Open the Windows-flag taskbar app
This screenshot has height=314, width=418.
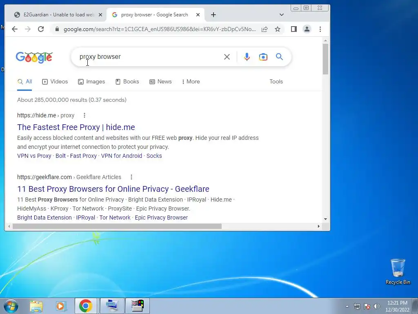(x=137, y=306)
